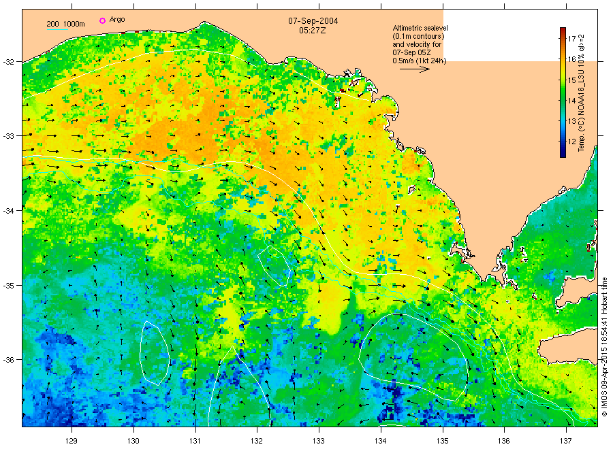Image resolution: width=613 pixels, height=449 pixels.
Task: Click color bar value 14
Action: [571, 100]
